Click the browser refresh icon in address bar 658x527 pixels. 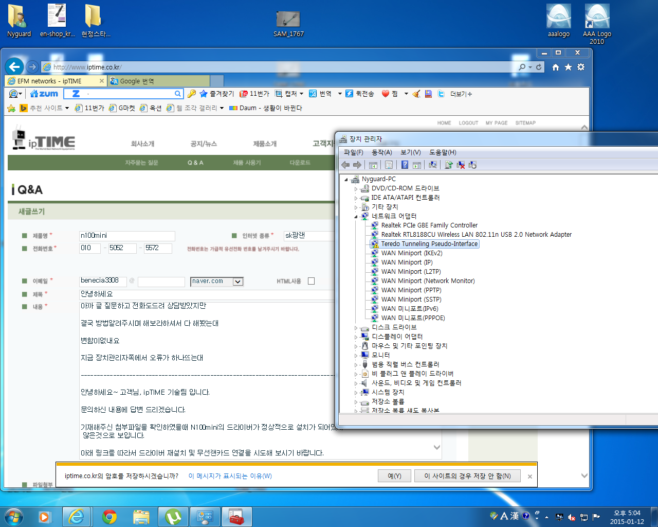539,67
